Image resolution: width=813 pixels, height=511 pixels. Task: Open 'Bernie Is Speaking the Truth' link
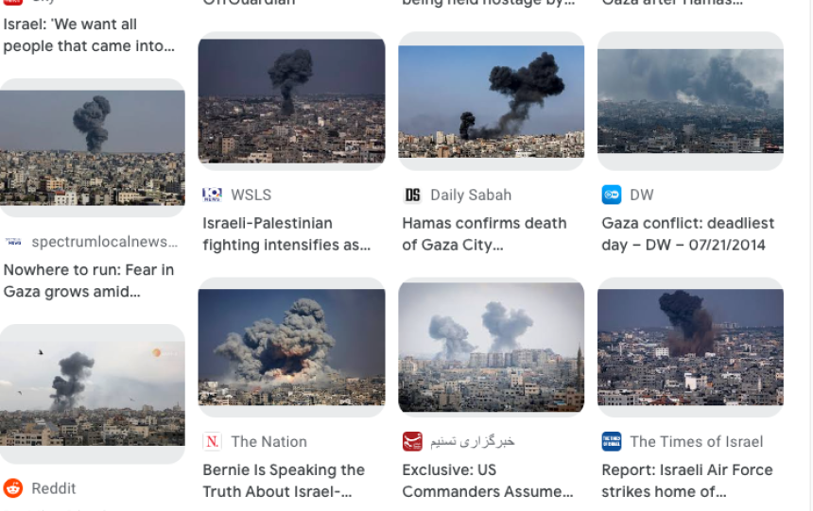[284, 481]
